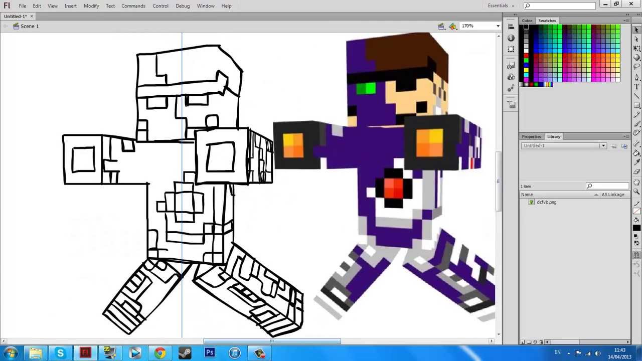Toggle Snap to Objects magnet
This screenshot has width=642, height=361.
636,255
